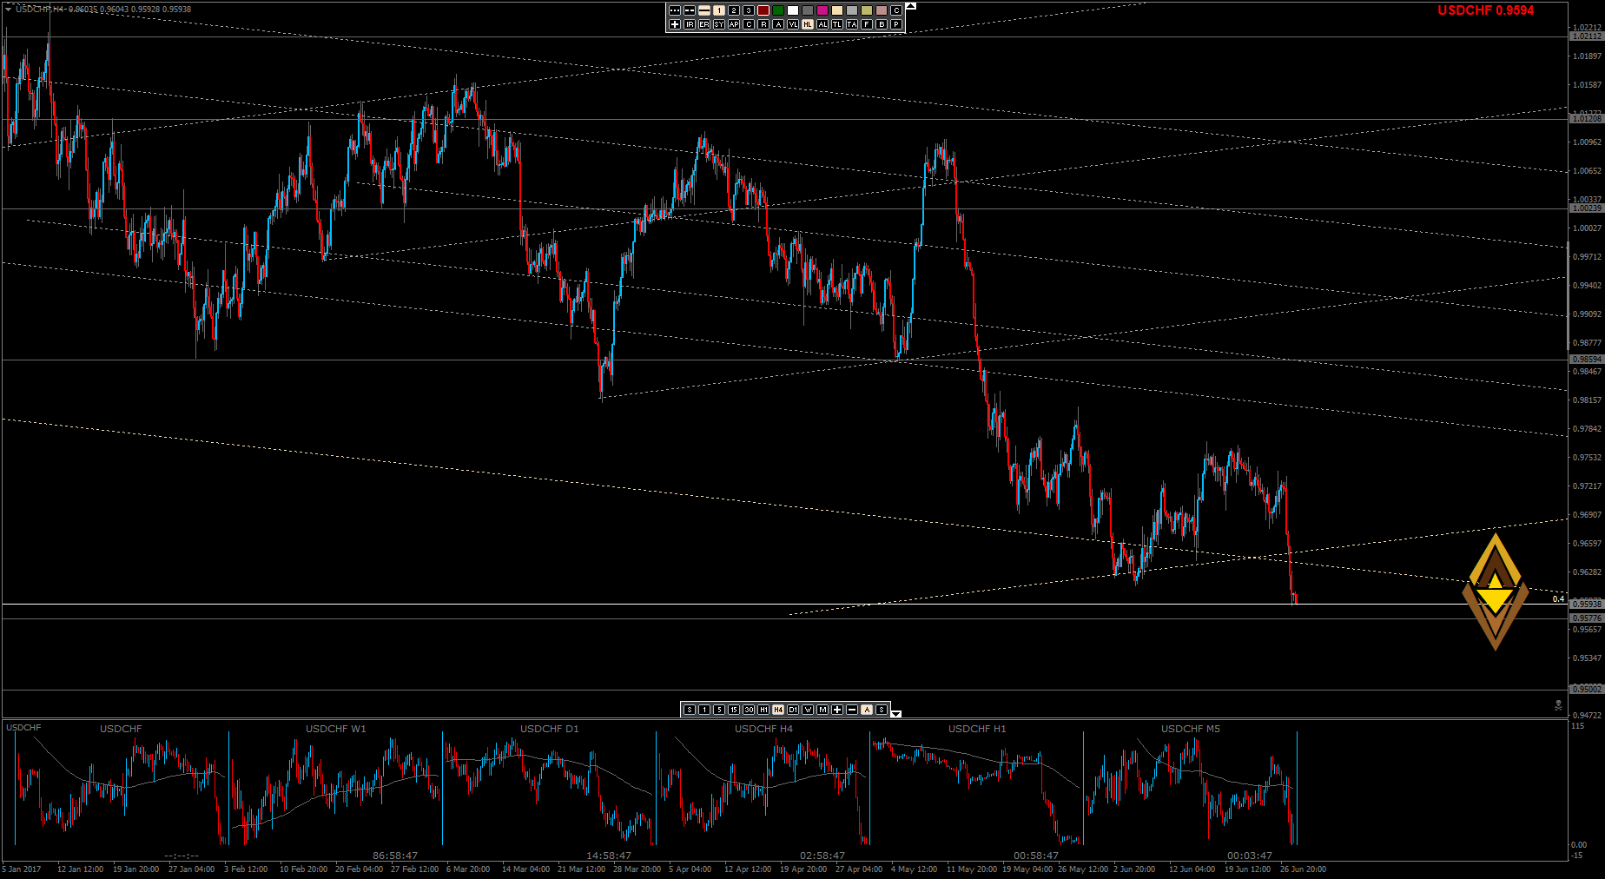
Task: Toggle the HL horizontal line tool
Action: 808,24
